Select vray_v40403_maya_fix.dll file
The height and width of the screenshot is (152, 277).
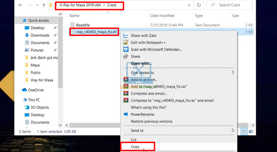pos(96,32)
